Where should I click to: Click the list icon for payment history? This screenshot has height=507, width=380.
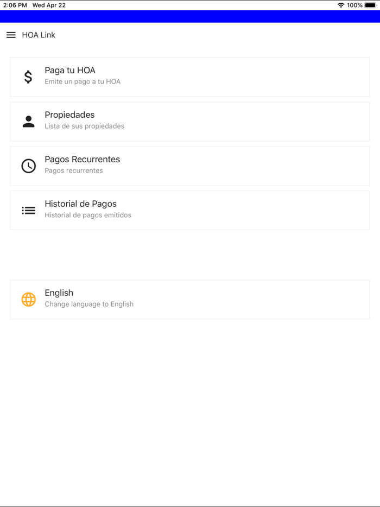tap(28, 210)
